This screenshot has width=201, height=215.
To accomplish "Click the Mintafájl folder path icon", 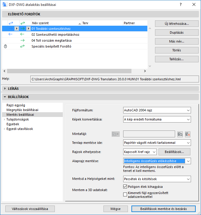I will coord(116,134).
